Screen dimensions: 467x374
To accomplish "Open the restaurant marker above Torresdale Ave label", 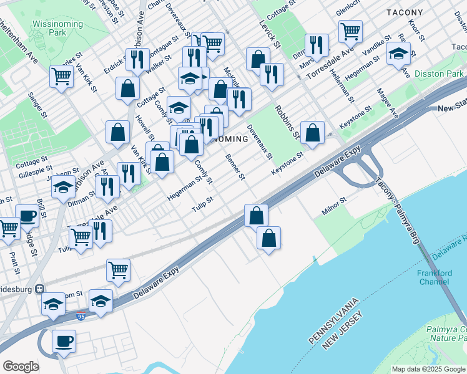I will click(x=317, y=46).
